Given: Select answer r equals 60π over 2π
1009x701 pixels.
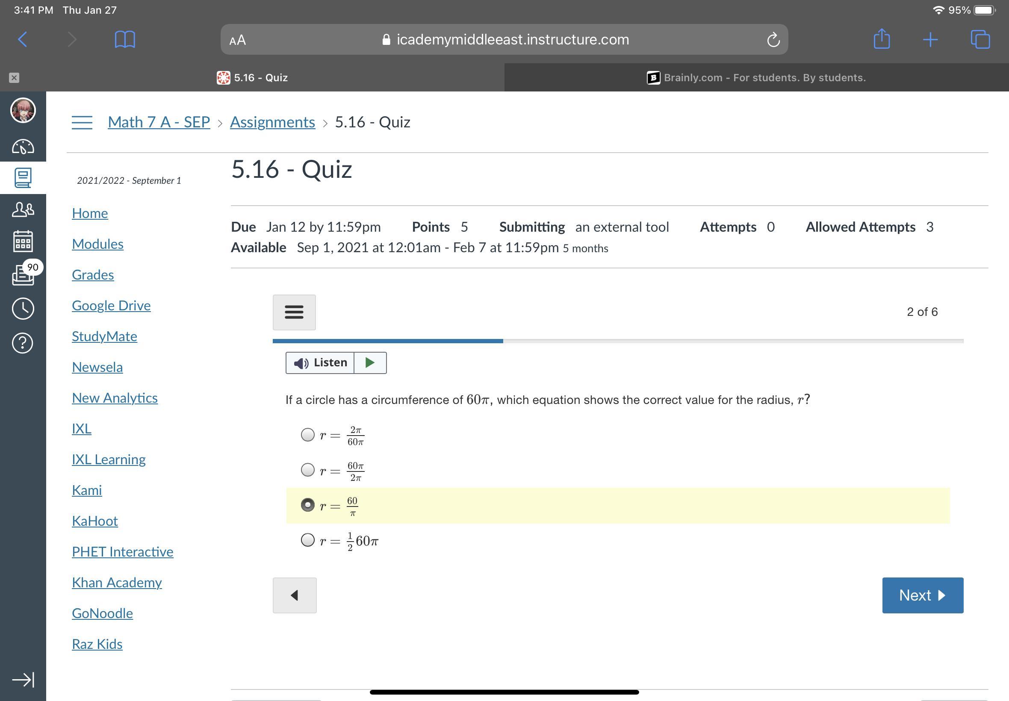Looking at the screenshot, I should coord(307,470).
